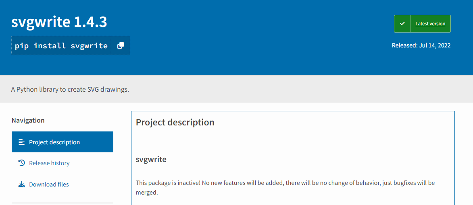This screenshot has height=205, width=473.
Task: Click the "This package is inactive!" sentence
Action: (168, 183)
